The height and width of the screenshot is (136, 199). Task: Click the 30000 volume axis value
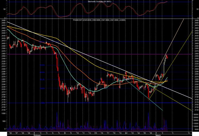pyautogui.click(x=196, y=114)
